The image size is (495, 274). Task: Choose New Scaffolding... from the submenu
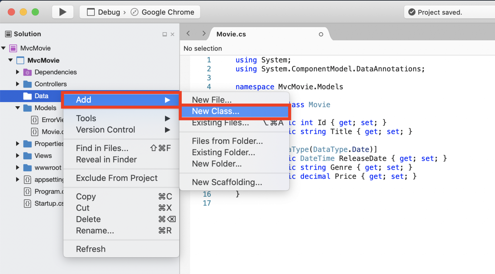click(227, 182)
